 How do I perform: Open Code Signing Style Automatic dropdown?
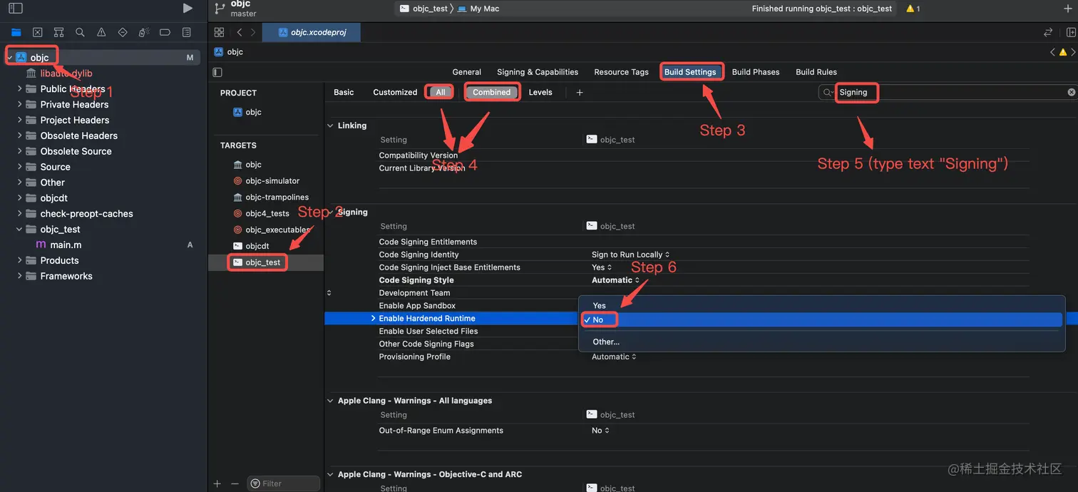point(615,280)
